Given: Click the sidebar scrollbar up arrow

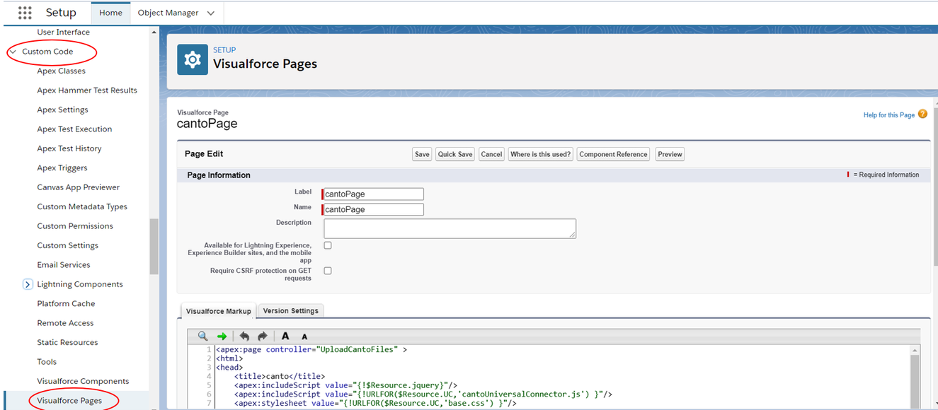Looking at the screenshot, I should pos(154,32).
